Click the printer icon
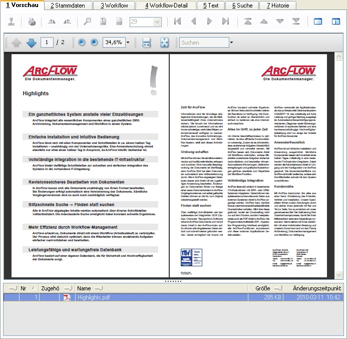Viewport: 347px width, 339px height. click(x=32, y=22)
